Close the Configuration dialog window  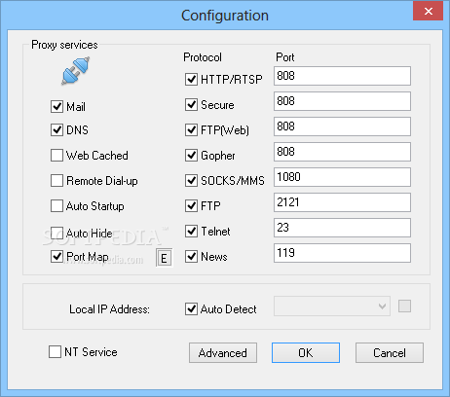[x=429, y=11]
